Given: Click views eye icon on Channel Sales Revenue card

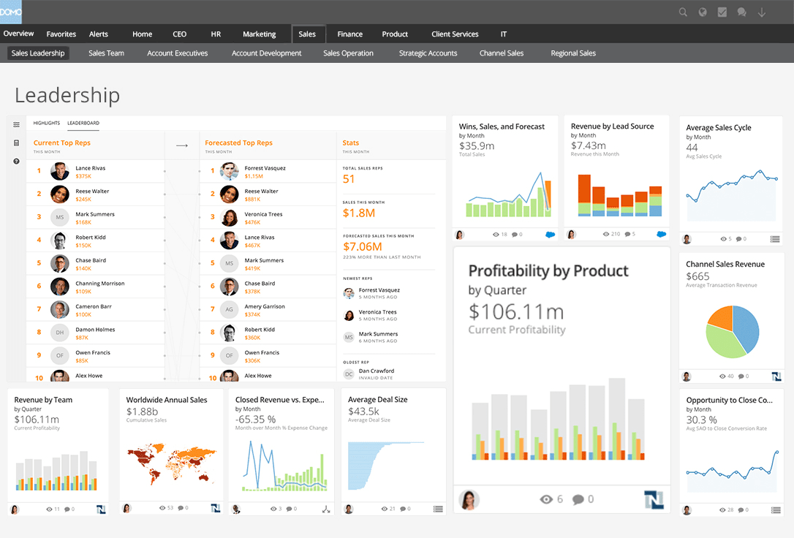Looking at the screenshot, I should pyautogui.click(x=722, y=376).
